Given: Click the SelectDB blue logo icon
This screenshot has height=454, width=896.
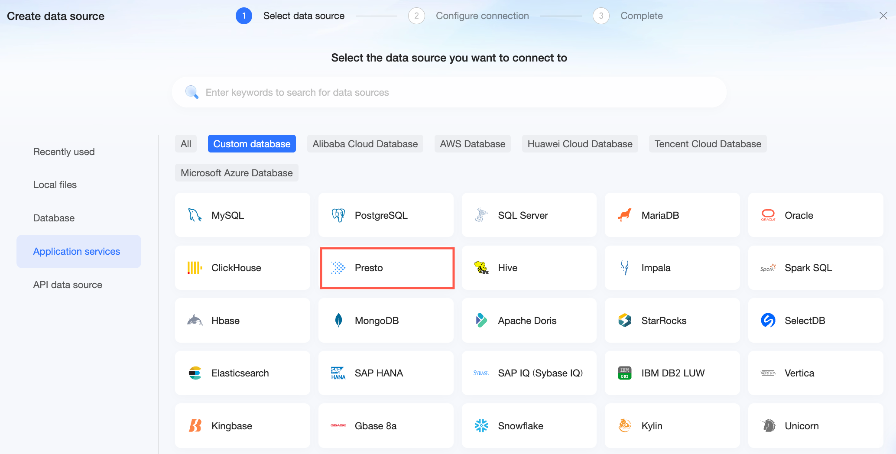Looking at the screenshot, I should pyautogui.click(x=768, y=321).
